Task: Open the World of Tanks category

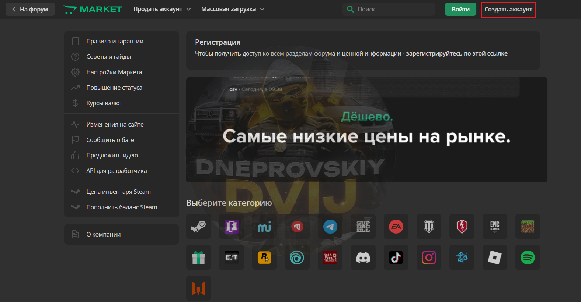Action: [429, 227]
